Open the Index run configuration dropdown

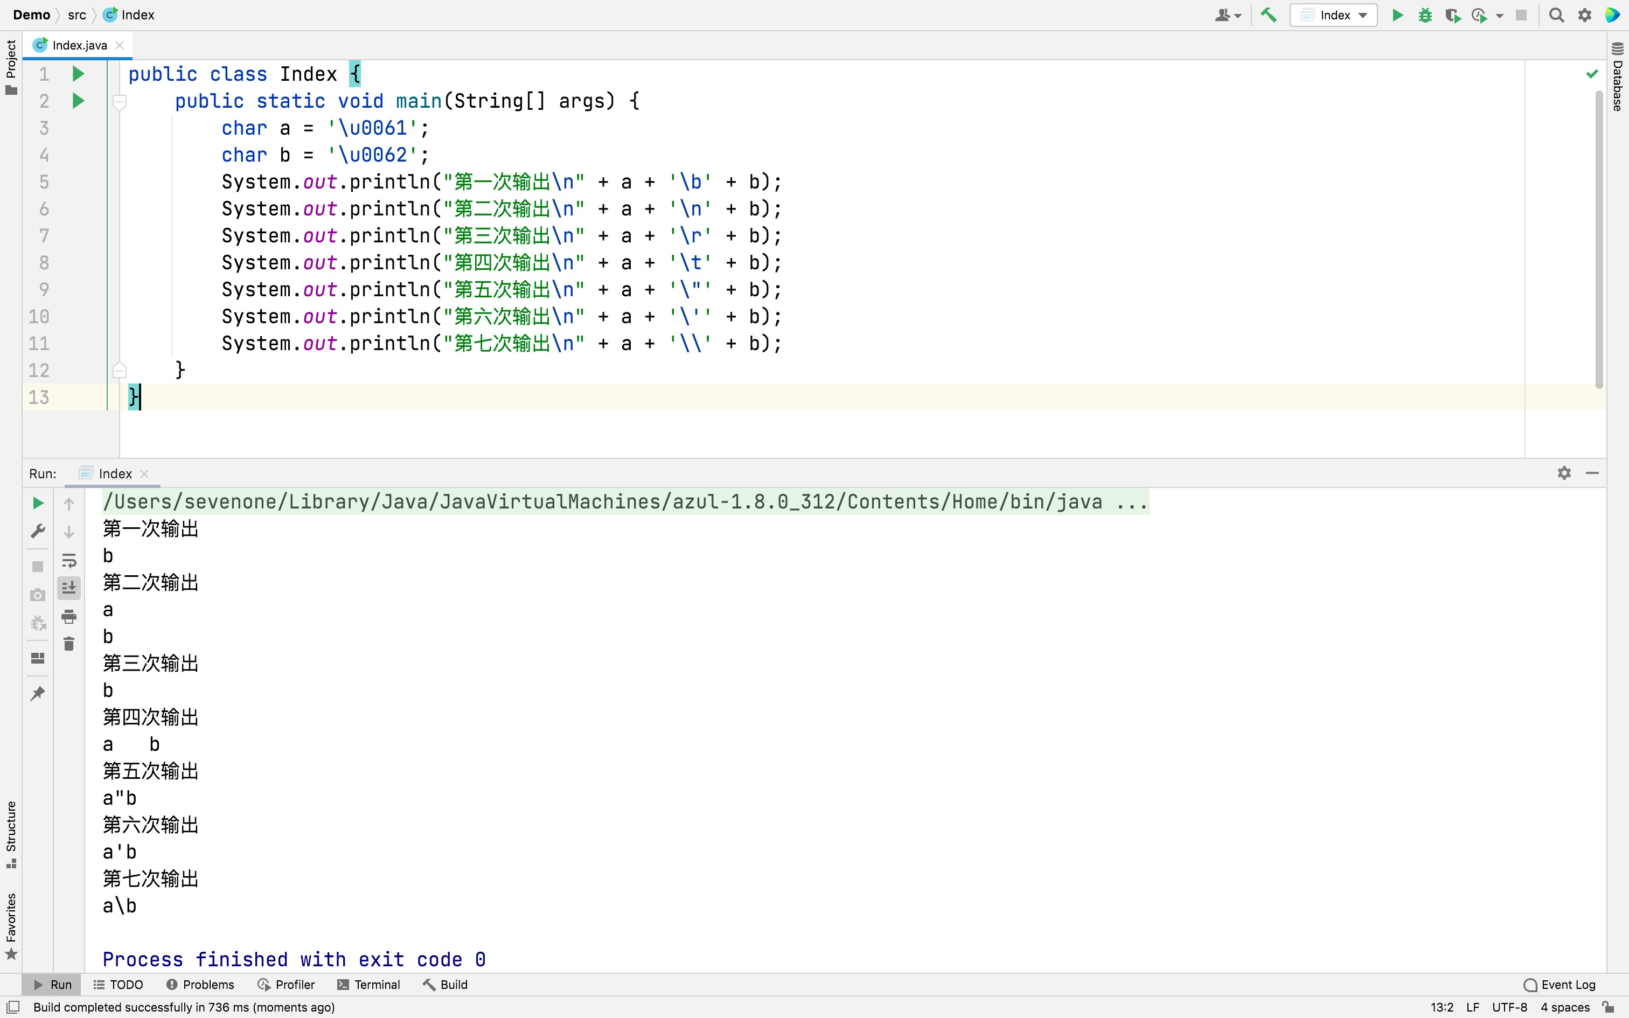[1334, 15]
